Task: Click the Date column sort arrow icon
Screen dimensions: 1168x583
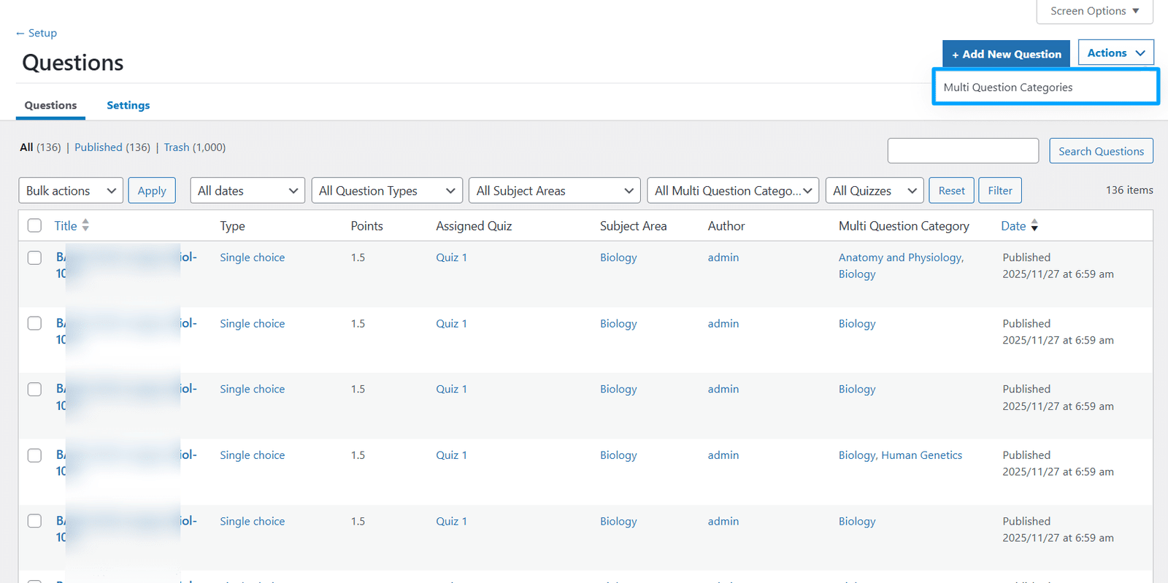Action: tap(1034, 225)
